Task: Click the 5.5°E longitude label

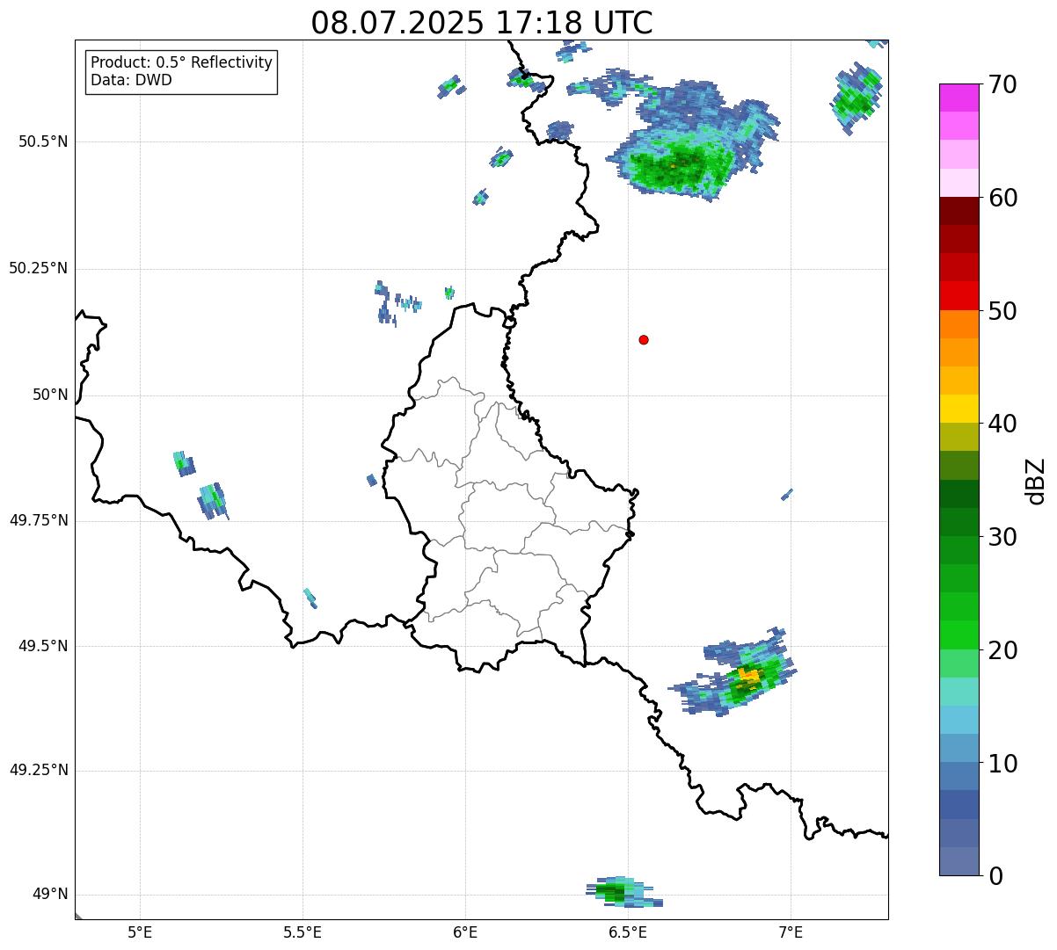Action: point(303,933)
